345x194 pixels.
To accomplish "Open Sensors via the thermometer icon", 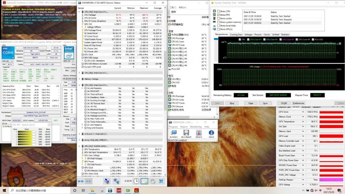I will [x=199, y=133].
